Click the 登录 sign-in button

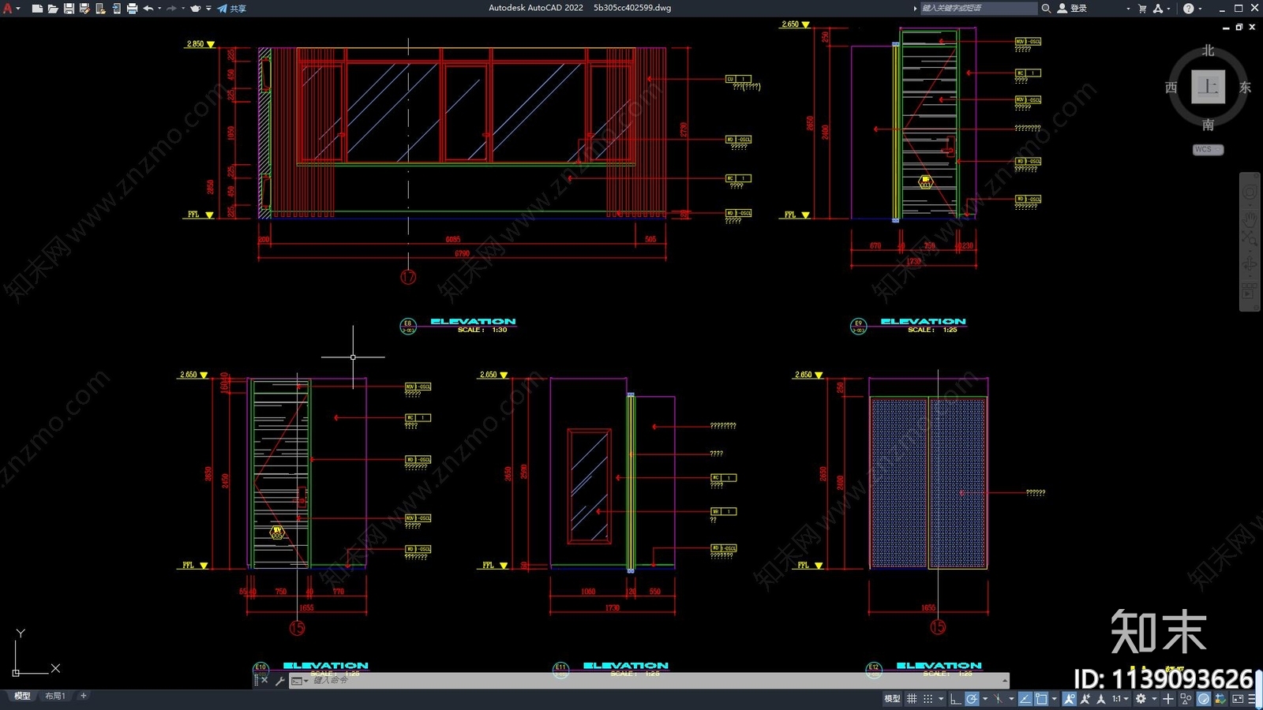(x=1073, y=8)
